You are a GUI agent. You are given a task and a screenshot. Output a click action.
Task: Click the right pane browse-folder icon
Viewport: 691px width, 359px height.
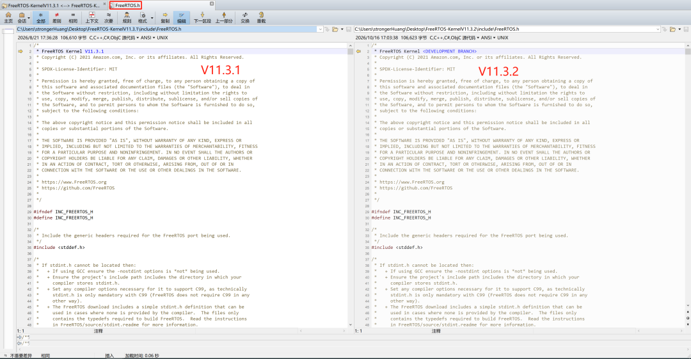coord(672,29)
